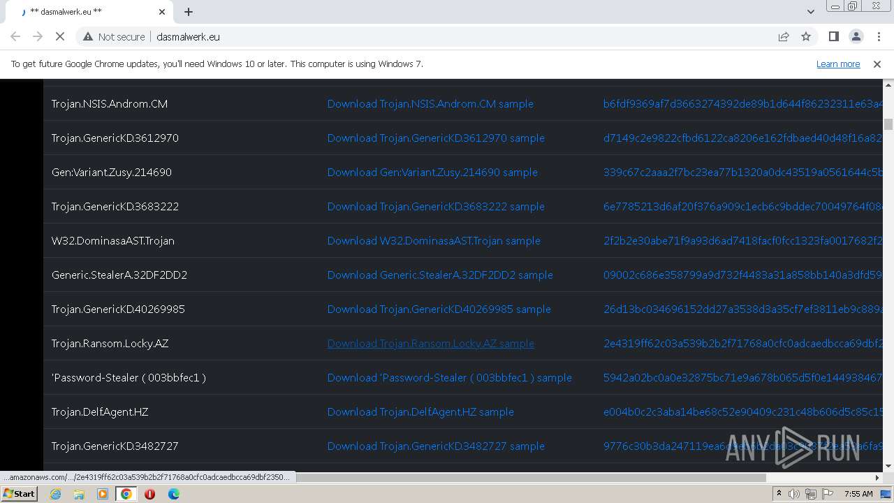Click the horizontal scrollbar right arrow
The image size is (894, 503).
(x=877, y=478)
